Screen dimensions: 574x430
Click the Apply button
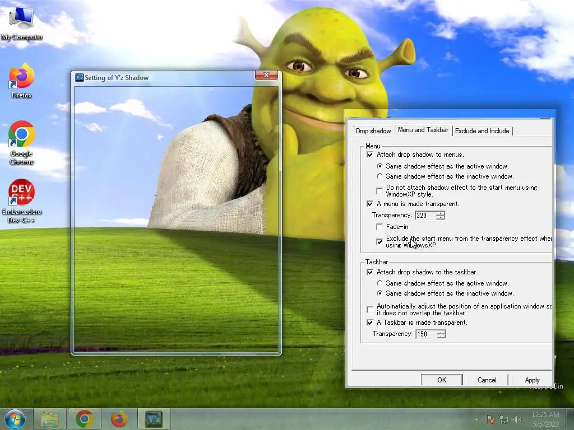point(532,380)
